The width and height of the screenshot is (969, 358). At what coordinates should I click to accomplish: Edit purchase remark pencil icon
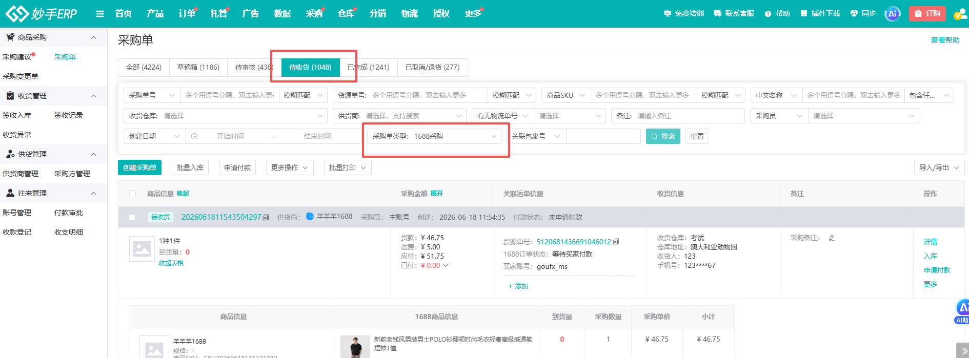pos(832,238)
